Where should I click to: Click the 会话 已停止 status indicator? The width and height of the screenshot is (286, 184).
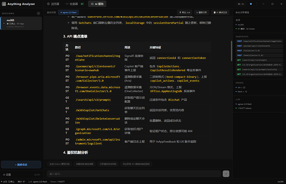click(7, 182)
